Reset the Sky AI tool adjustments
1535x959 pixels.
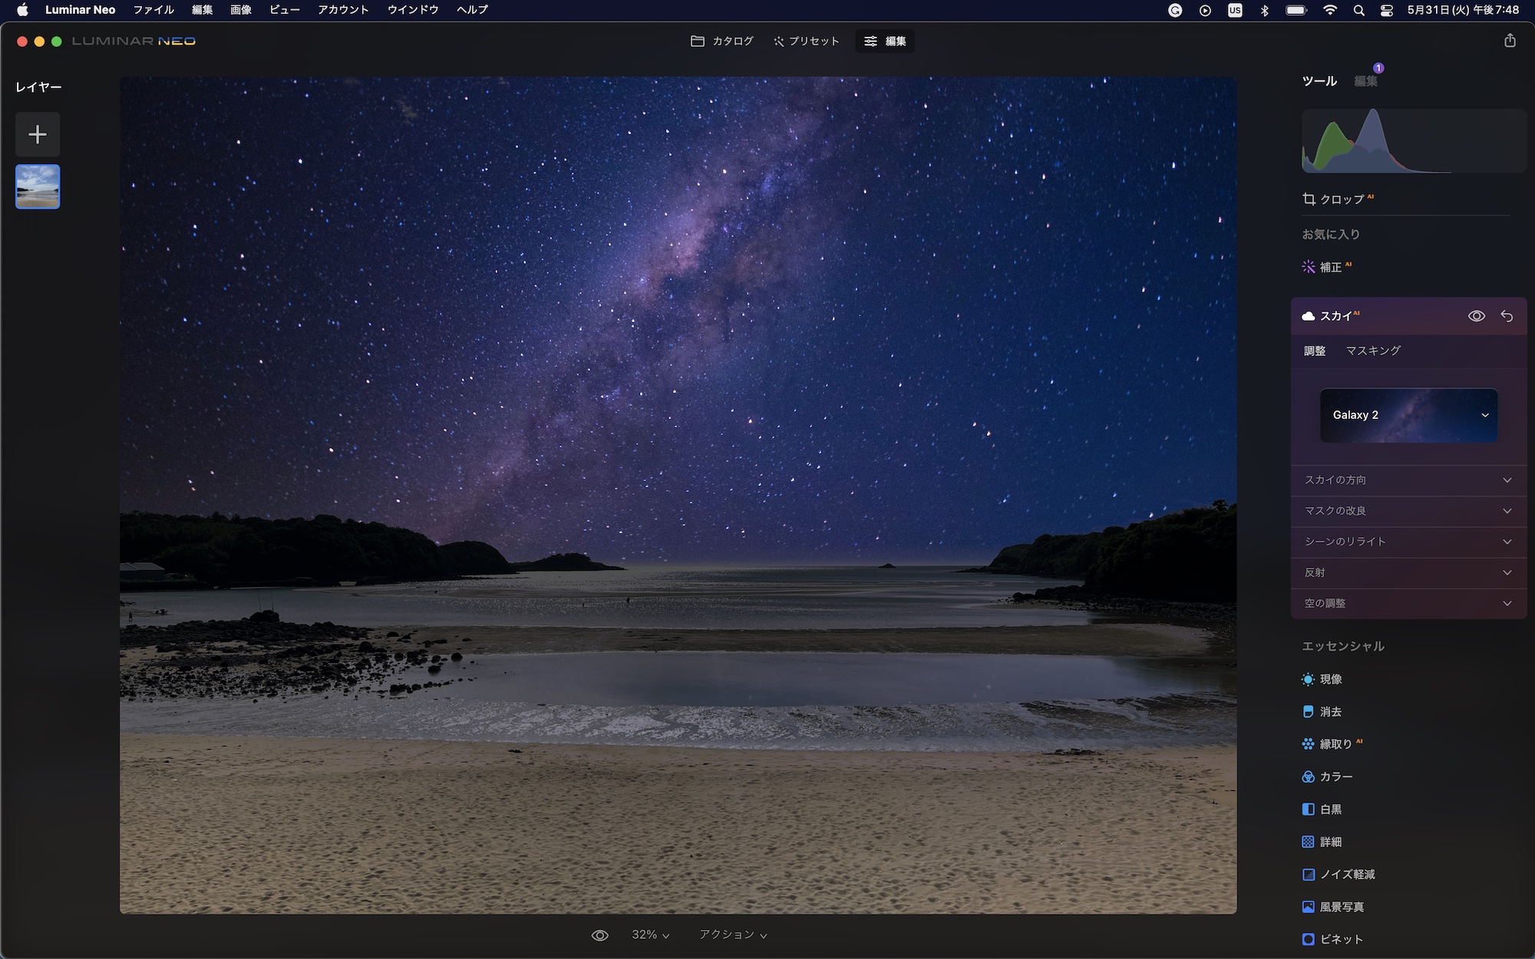coord(1507,316)
